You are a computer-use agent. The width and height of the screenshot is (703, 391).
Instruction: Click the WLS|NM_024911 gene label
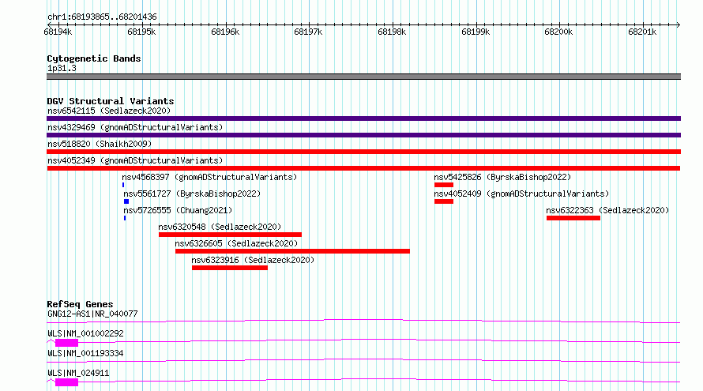pyautogui.click(x=78, y=373)
